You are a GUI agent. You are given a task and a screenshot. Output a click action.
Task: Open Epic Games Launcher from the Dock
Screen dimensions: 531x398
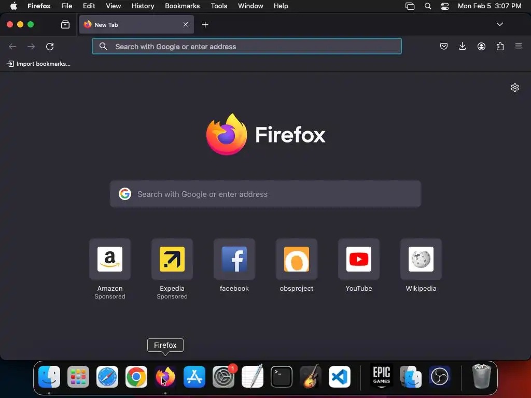pos(382,376)
